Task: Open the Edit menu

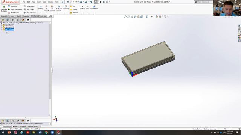Action: click(x=29, y=2)
